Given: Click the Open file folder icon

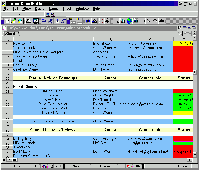Looking at the screenshot, I should 14,21.
